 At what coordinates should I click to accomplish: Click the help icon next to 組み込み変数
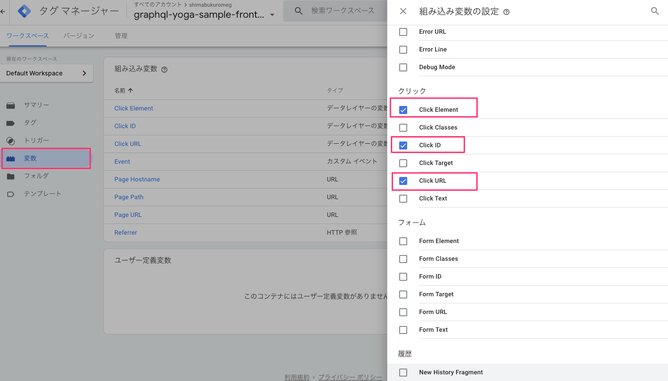click(x=164, y=69)
